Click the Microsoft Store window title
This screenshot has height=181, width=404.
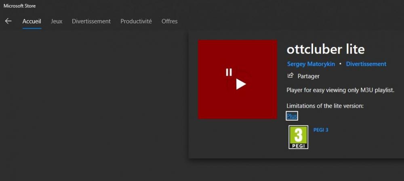click(19, 6)
